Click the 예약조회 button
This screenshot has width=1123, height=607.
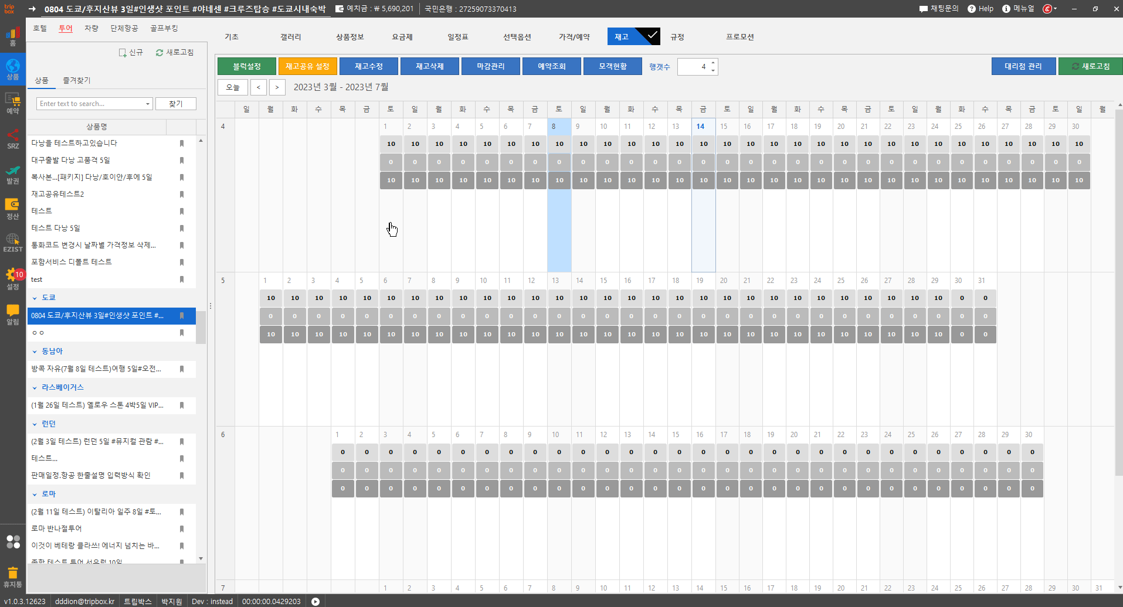pyautogui.click(x=552, y=66)
